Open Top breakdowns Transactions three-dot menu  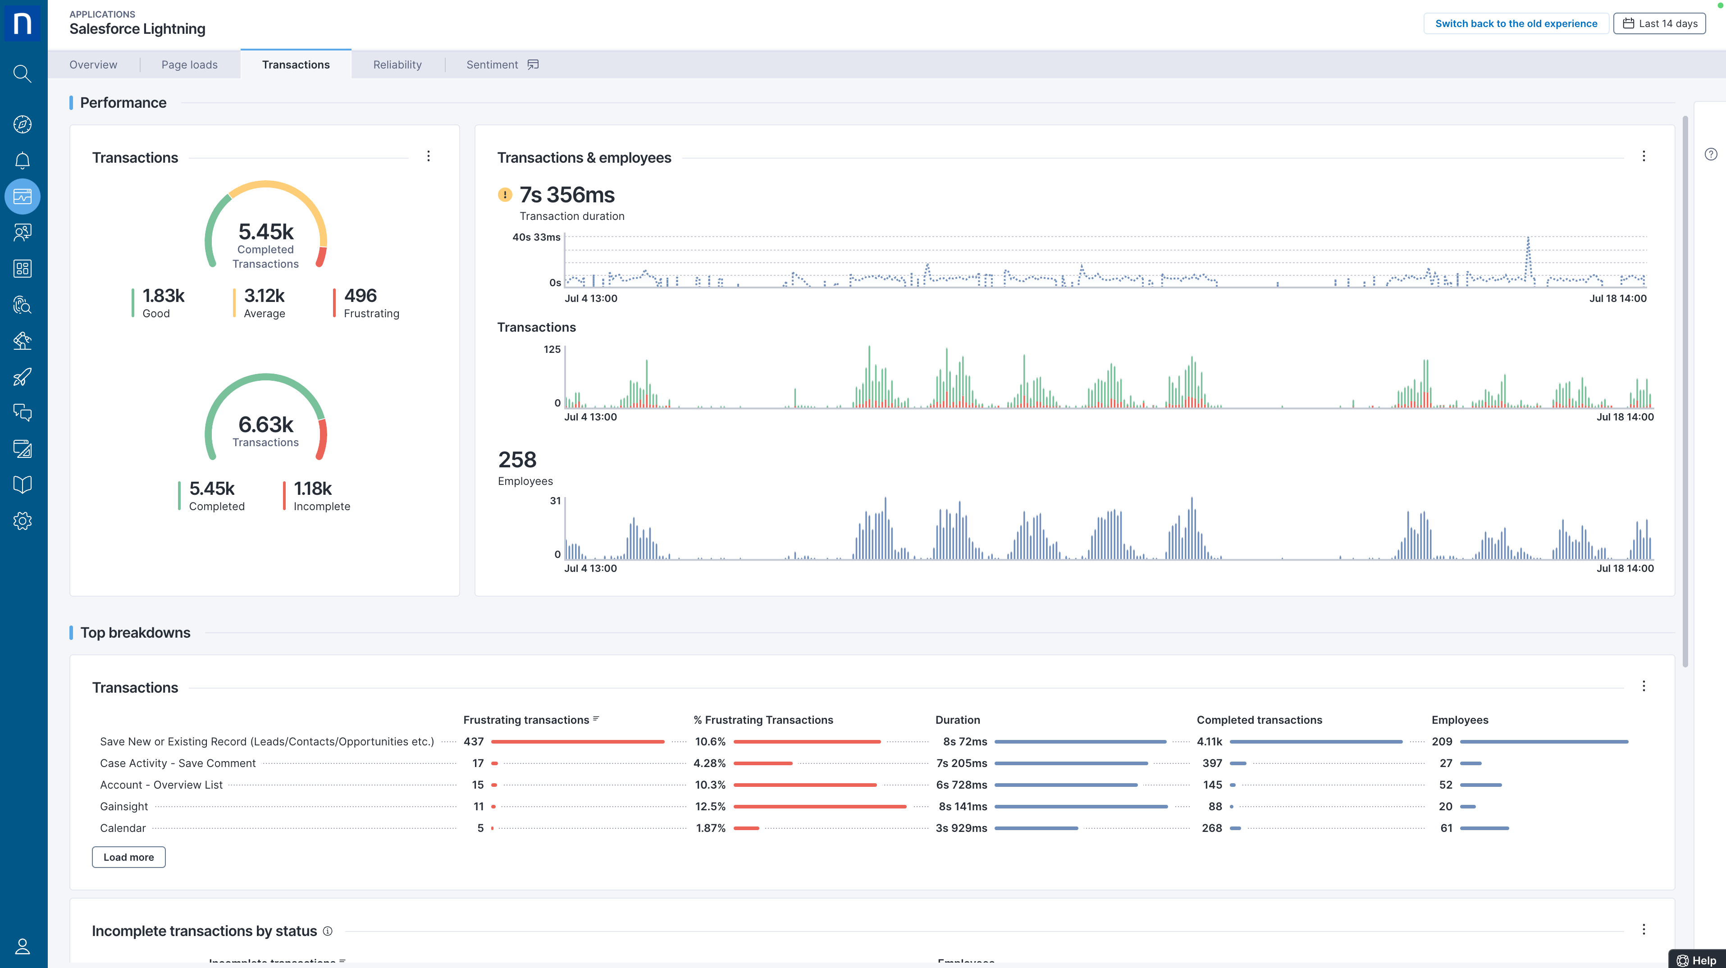pyautogui.click(x=1643, y=686)
